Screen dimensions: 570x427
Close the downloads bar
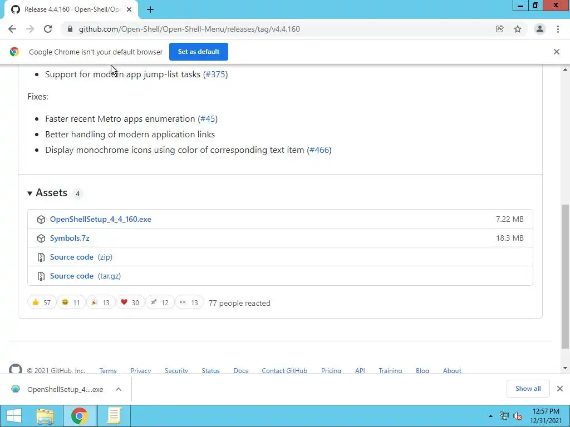tap(560, 389)
